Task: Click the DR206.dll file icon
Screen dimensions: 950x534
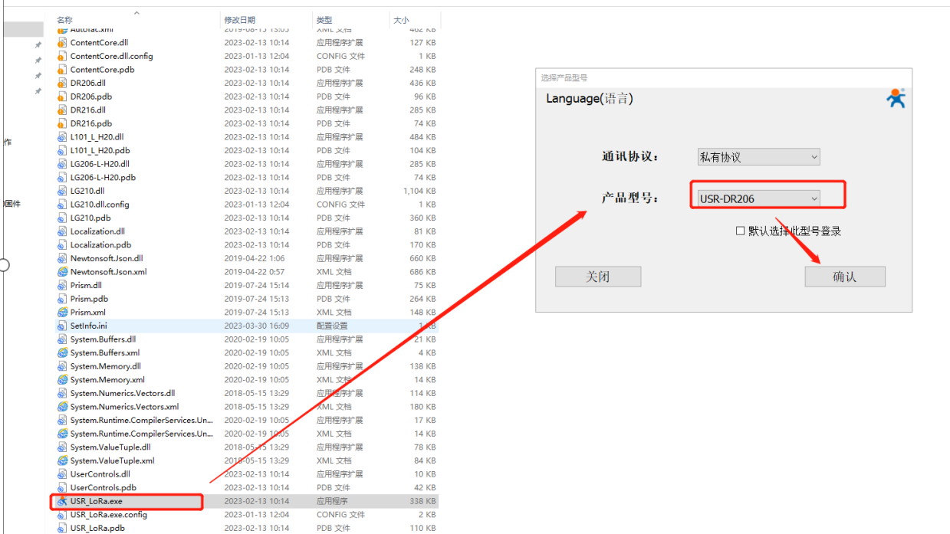Action: tap(63, 83)
